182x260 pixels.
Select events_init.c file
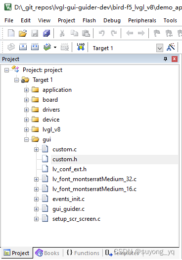[x=68, y=199]
